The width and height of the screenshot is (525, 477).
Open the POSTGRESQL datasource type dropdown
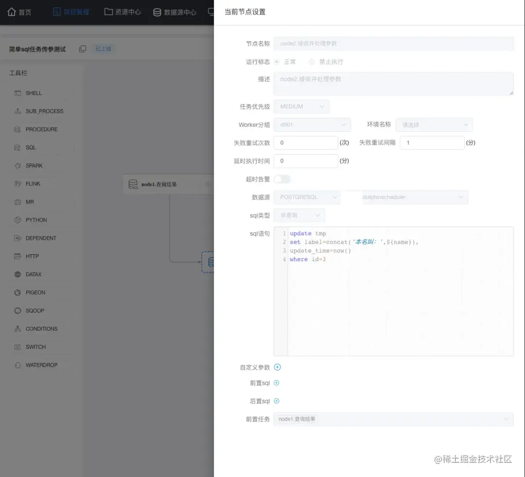click(x=307, y=197)
